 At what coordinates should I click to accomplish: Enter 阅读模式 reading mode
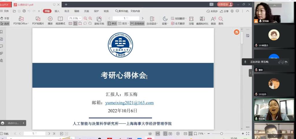pos(60,19)
